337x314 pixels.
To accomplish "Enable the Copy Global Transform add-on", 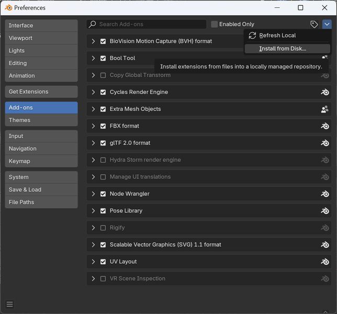I will tap(103, 75).
